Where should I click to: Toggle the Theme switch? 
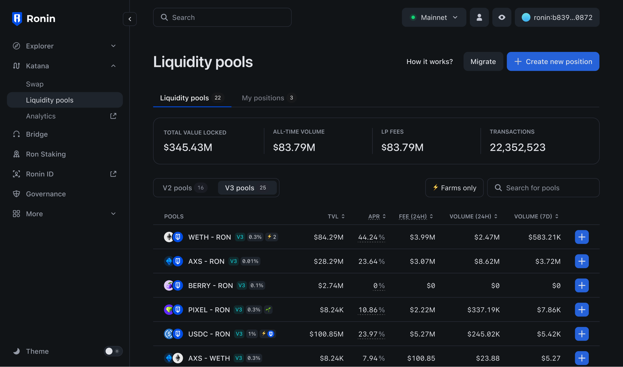(113, 351)
